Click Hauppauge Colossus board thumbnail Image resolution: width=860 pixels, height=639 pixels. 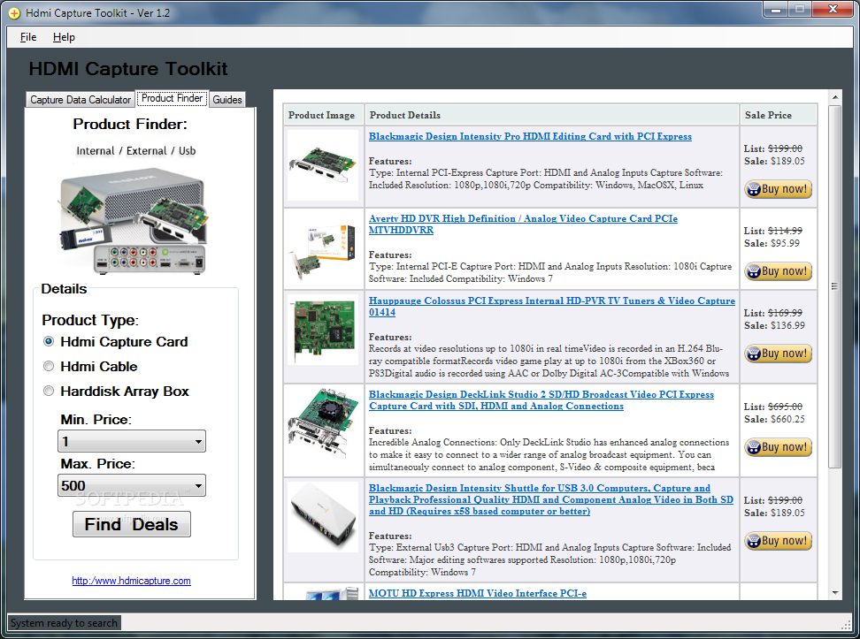pyautogui.click(x=322, y=330)
